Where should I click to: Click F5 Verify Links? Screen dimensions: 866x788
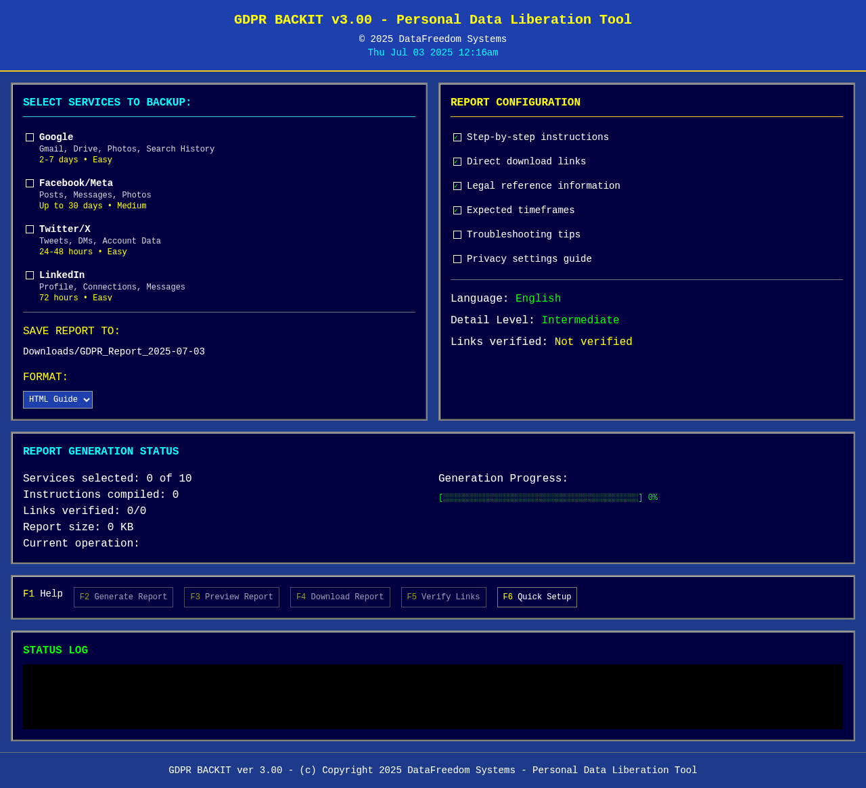[x=443, y=597]
